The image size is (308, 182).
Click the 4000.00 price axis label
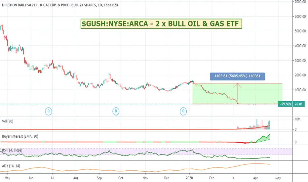point(300,46)
